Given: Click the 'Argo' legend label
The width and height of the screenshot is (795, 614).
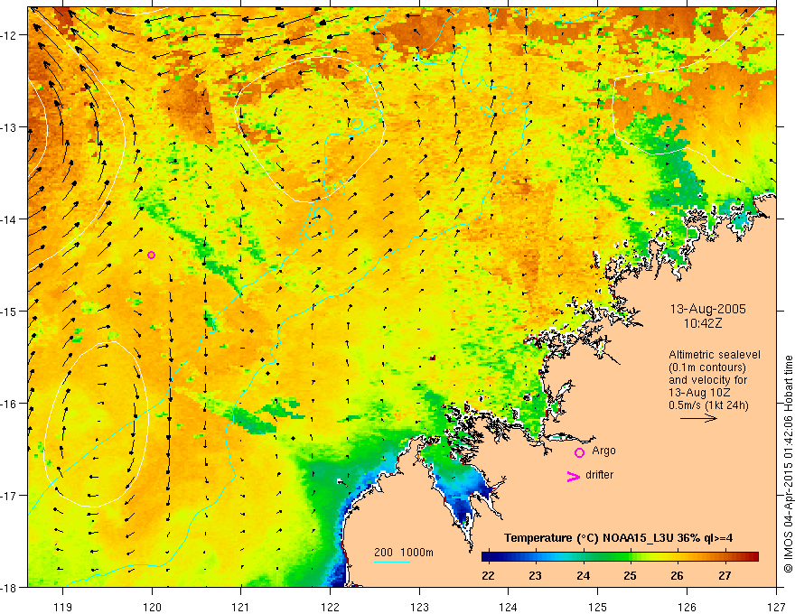Looking at the screenshot, I should point(603,451).
